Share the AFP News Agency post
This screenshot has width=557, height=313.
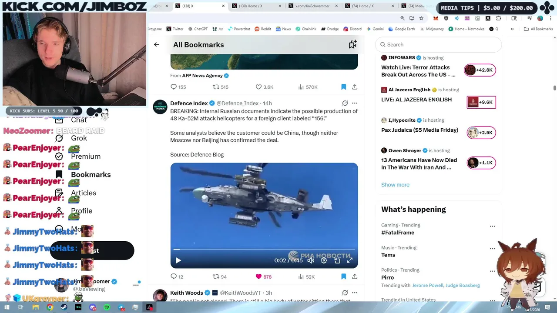[355, 87]
